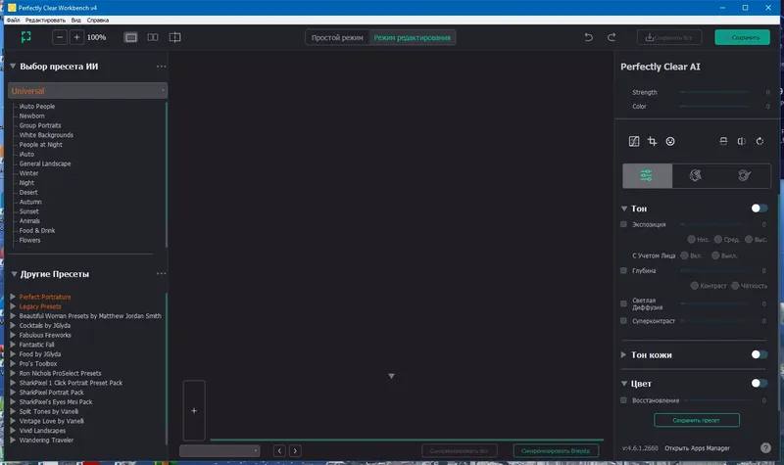The height and width of the screenshot is (465, 784).
Task: Click the Сохранить все button
Action: click(669, 37)
